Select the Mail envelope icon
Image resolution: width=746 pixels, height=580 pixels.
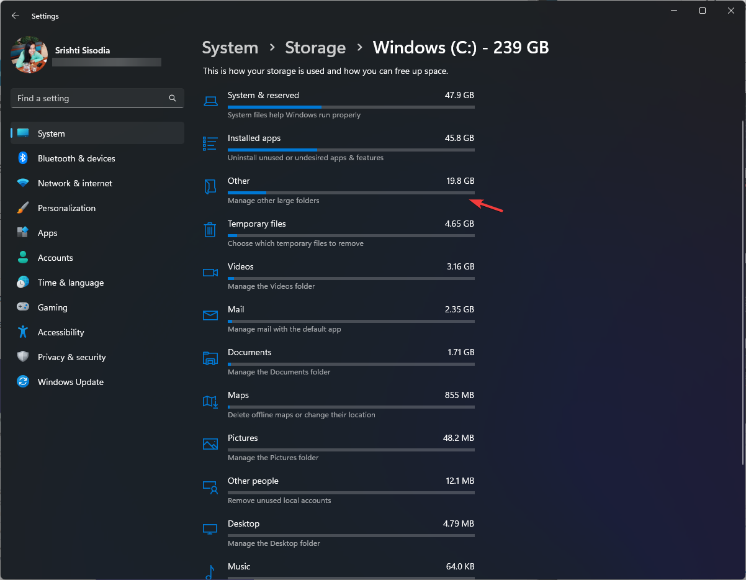210,315
